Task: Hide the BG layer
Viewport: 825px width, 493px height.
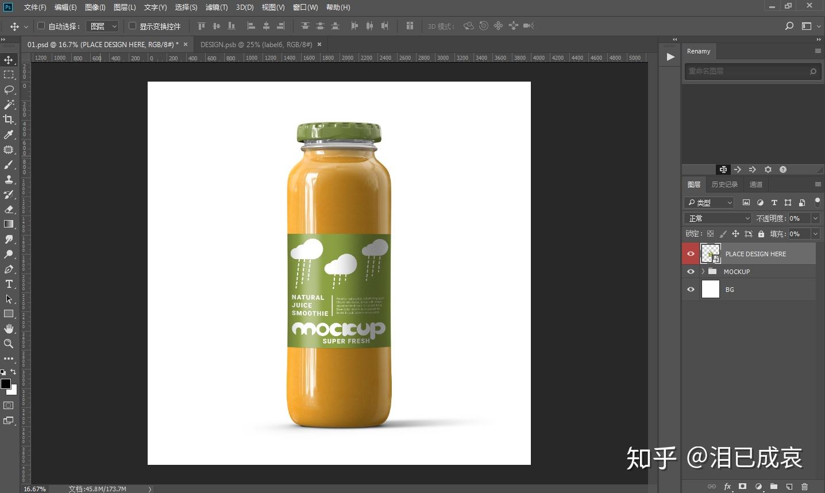Action: pyautogui.click(x=691, y=290)
